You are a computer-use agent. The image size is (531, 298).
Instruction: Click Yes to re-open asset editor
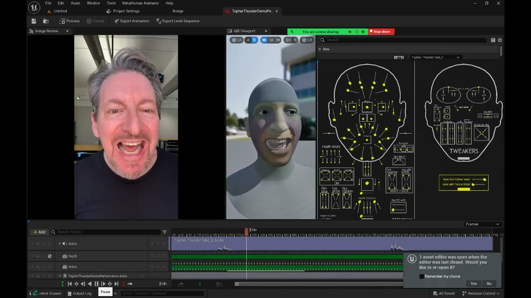tap(474, 284)
